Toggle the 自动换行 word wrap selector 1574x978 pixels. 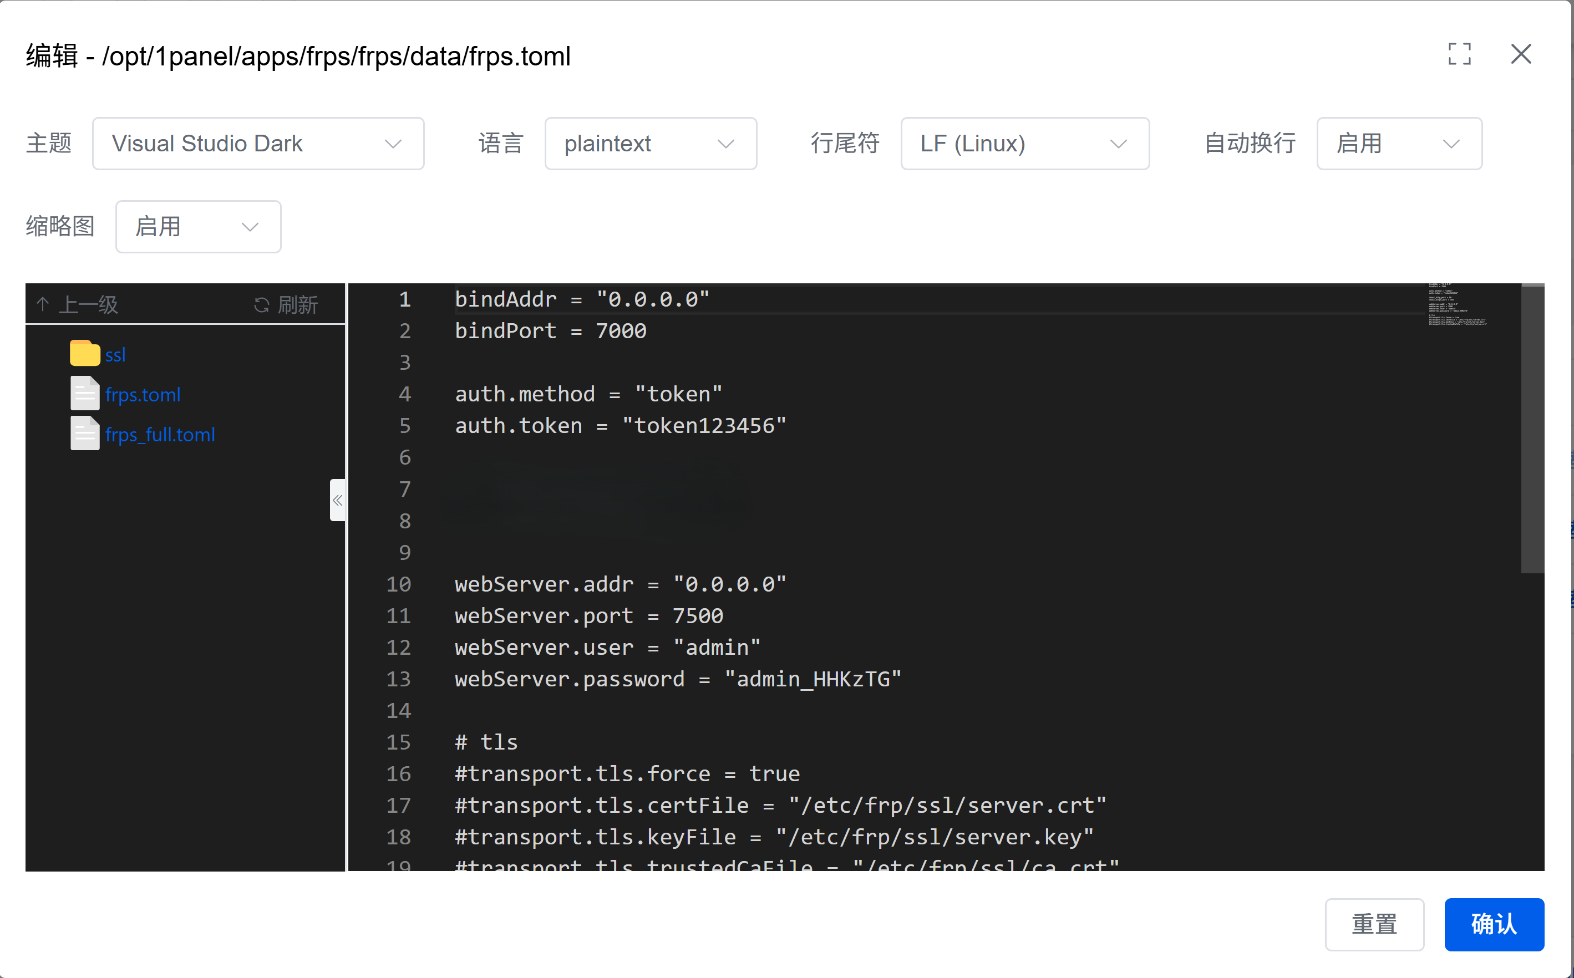point(1399,144)
